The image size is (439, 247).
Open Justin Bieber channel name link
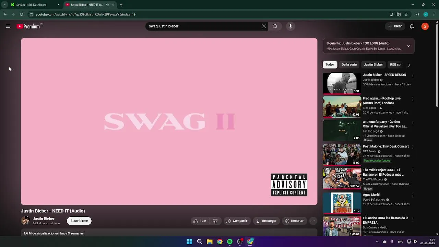(x=44, y=219)
